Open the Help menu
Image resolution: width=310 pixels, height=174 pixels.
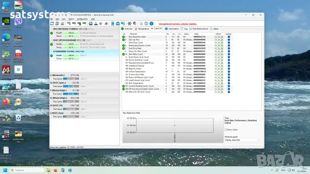coord(93,19)
